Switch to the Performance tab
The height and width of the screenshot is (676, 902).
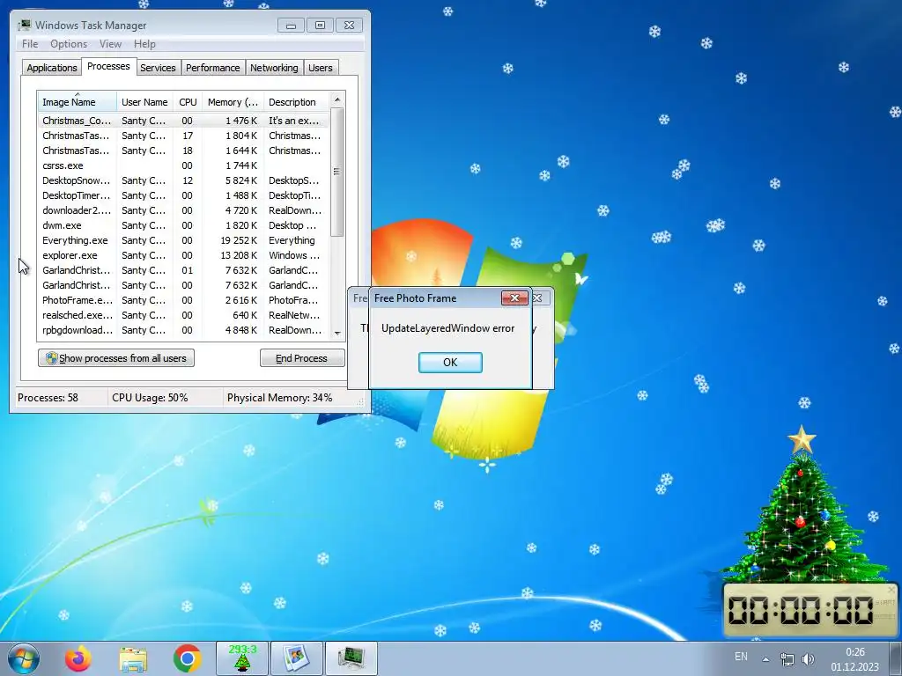point(213,68)
